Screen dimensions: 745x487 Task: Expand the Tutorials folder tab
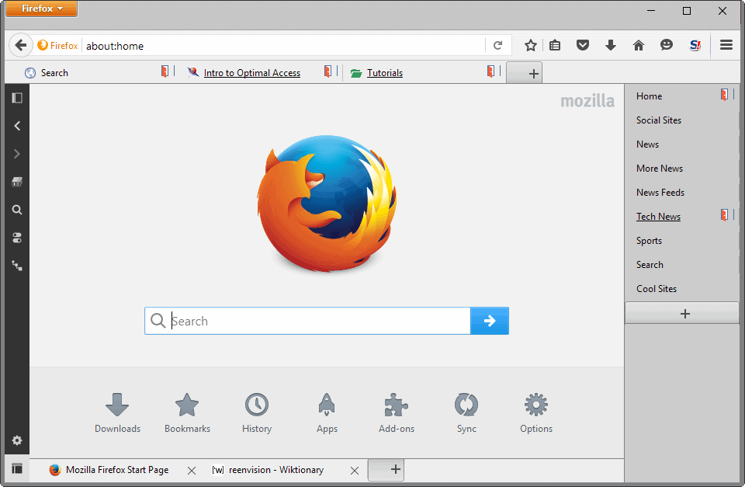click(x=384, y=73)
